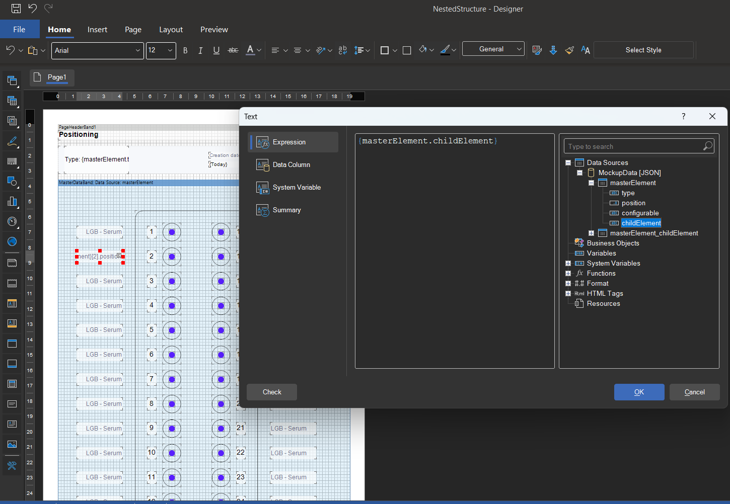Select the Expression category in Text dialog
This screenshot has width=730, height=504.
(293, 142)
